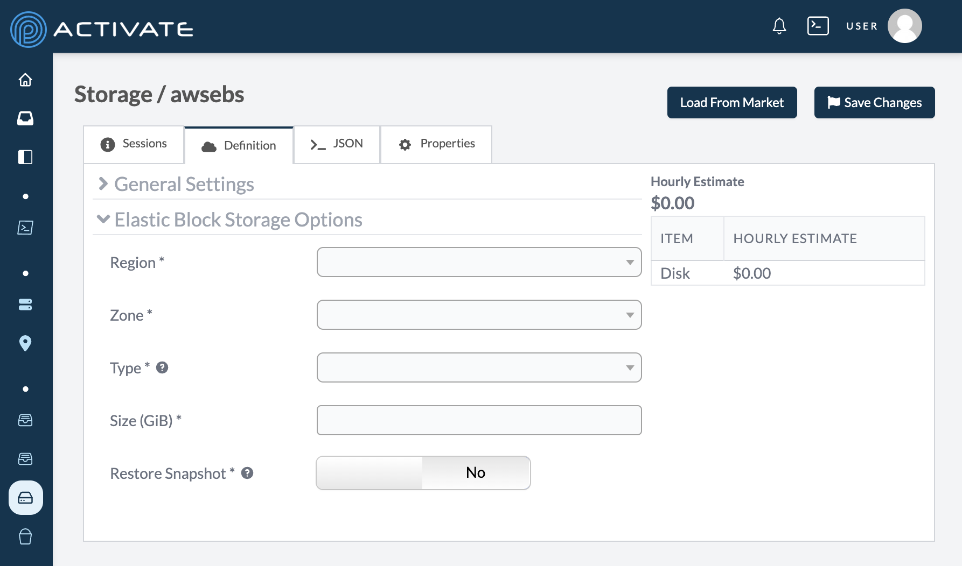The width and height of the screenshot is (962, 566).
Task: Click the Disk row in estimate table
Action: [x=788, y=273]
